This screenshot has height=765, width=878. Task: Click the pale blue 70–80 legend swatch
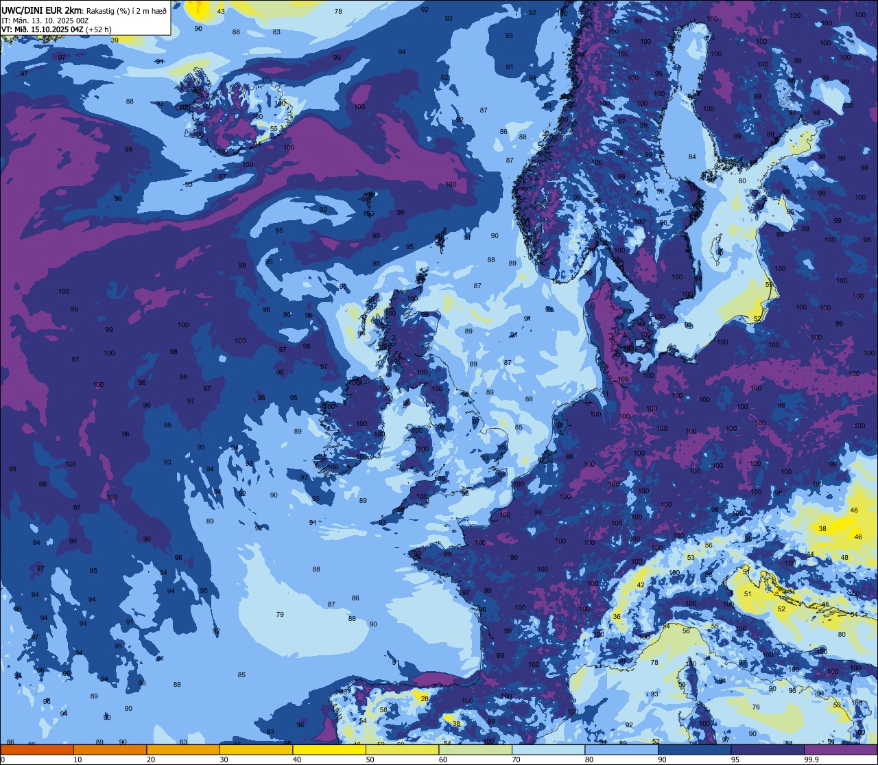click(548, 750)
